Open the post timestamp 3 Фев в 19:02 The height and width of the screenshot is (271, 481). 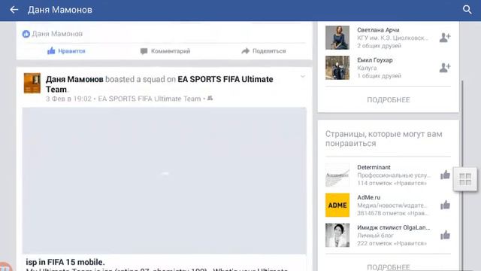68,99
